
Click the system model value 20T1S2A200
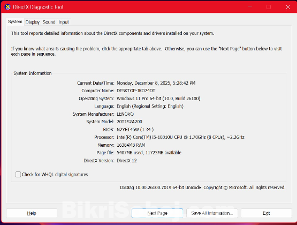tap(130, 122)
